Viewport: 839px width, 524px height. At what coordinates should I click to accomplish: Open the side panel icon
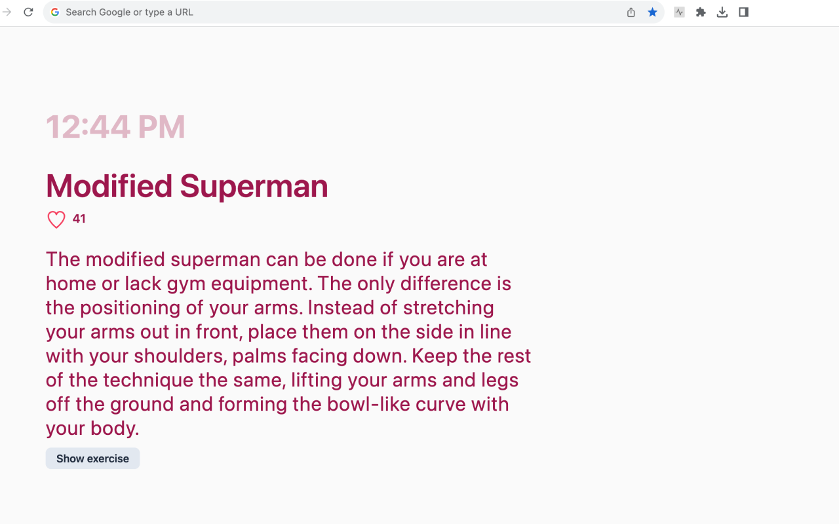click(743, 12)
